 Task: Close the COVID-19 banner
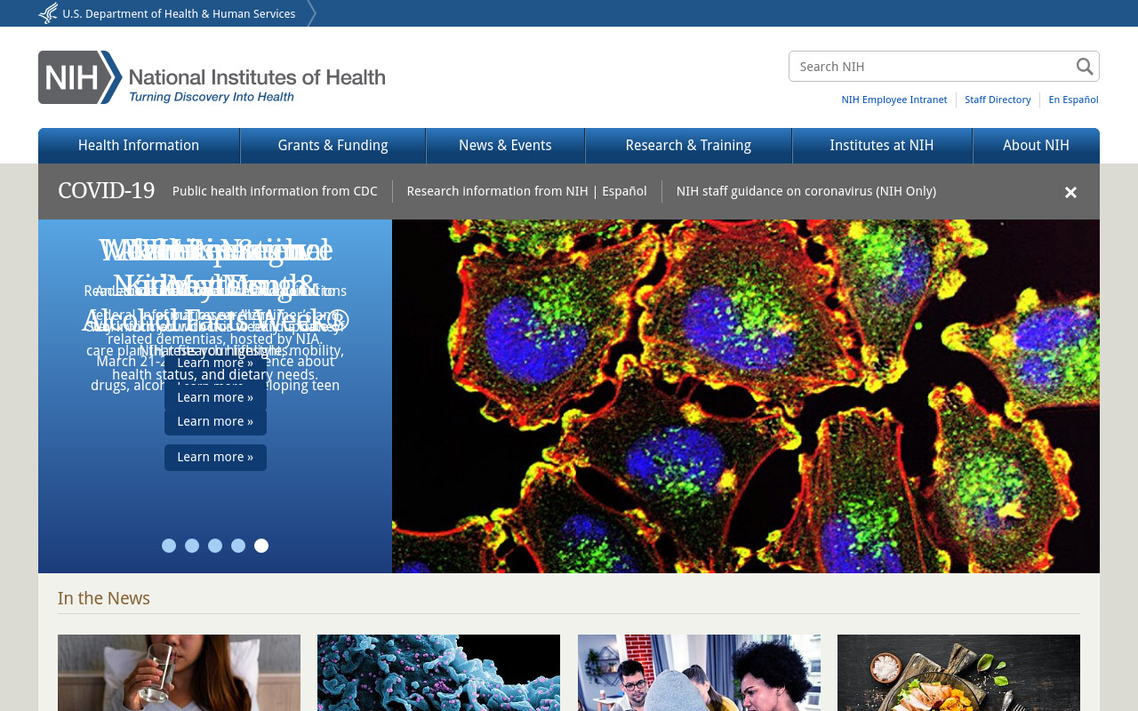(x=1070, y=192)
